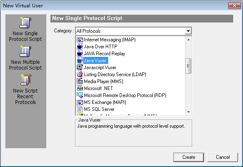The width and height of the screenshot is (243, 167).
Task: Click the Java Vuser cup icon
Action: [80, 61]
